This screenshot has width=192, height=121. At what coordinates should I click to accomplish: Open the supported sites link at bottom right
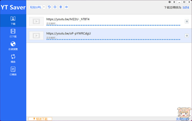tap(182, 119)
